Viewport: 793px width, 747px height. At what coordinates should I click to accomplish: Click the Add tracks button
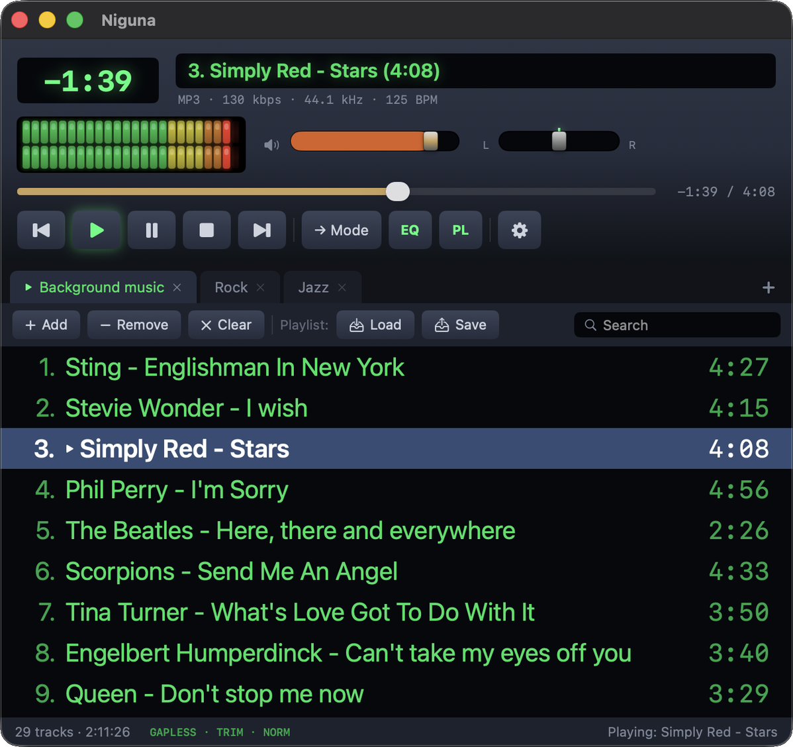pos(46,325)
